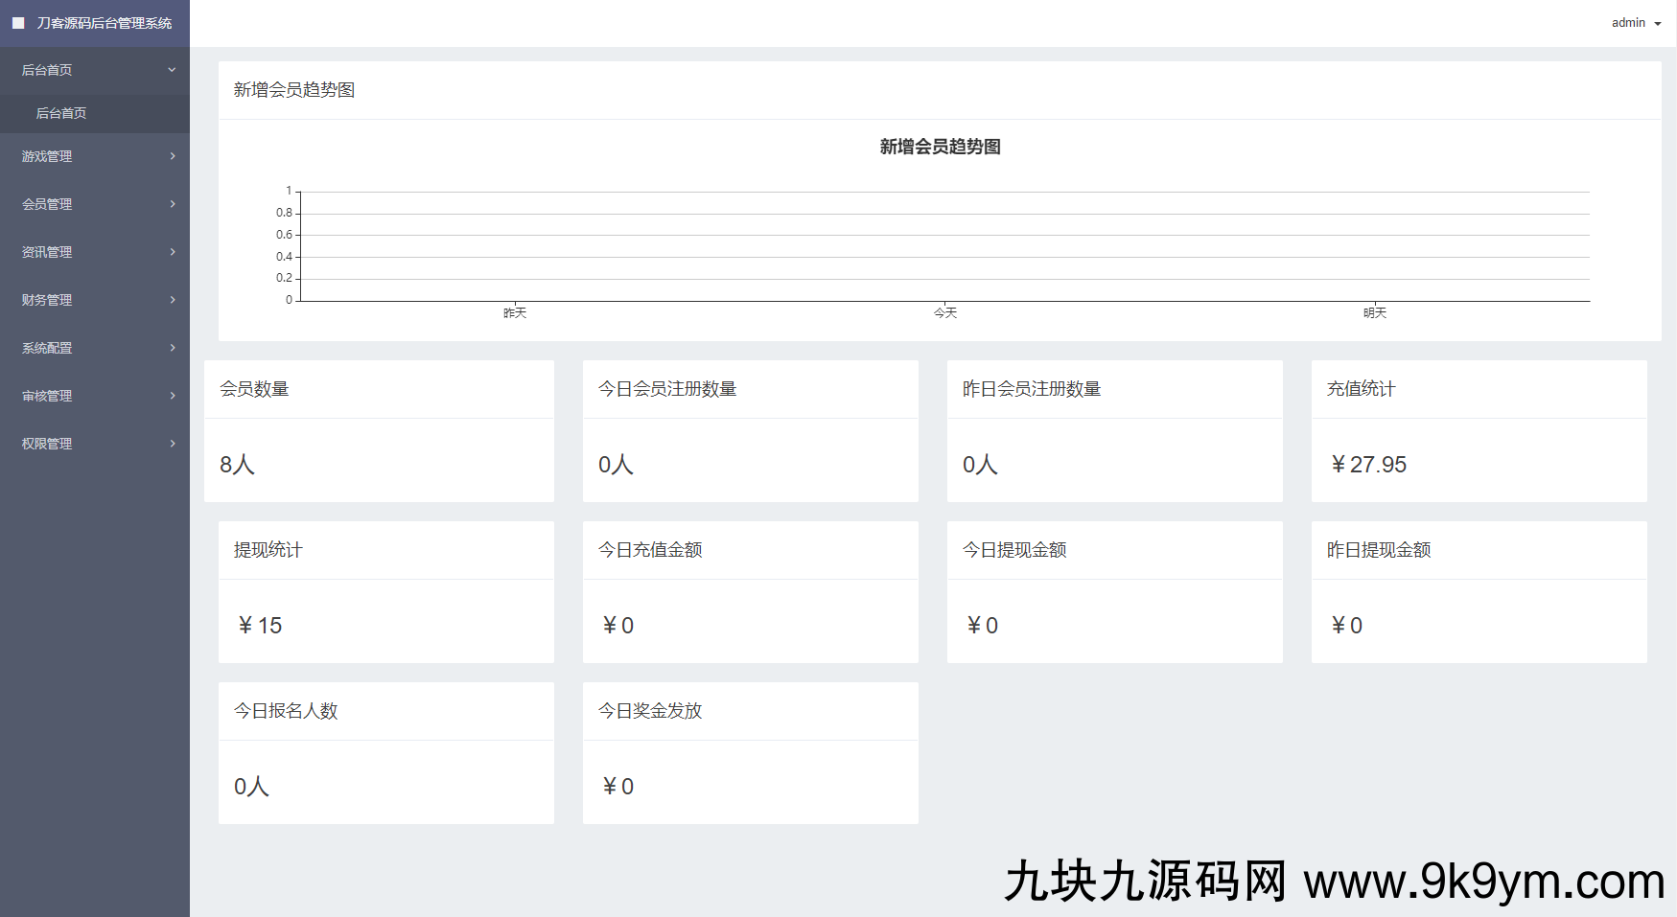The height and width of the screenshot is (917, 1677).
Task: Click the 今日奖金发放 card header
Action: tap(650, 711)
